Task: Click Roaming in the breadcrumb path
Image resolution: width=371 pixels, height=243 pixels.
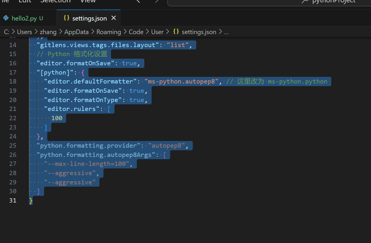Action: (109, 32)
